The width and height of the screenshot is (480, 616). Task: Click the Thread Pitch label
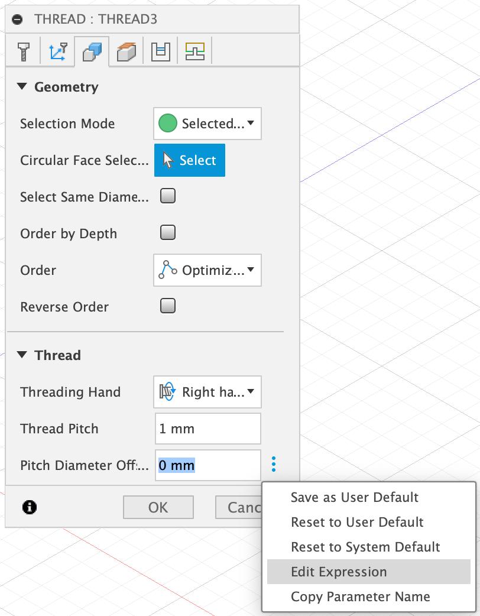[x=59, y=429]
